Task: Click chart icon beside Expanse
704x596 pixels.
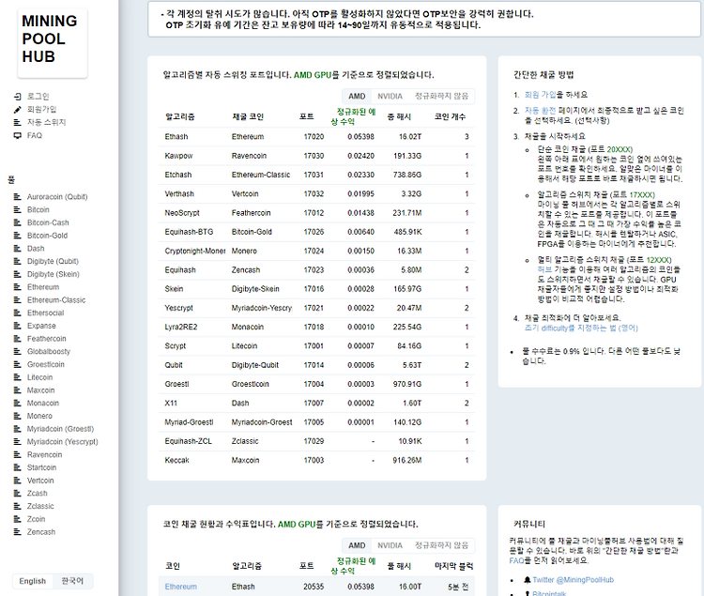Action: [x=18, y=326]
